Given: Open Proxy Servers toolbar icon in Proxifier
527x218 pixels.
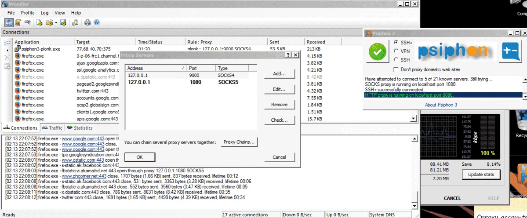Looking at the screenshot, I should [9, 22].
